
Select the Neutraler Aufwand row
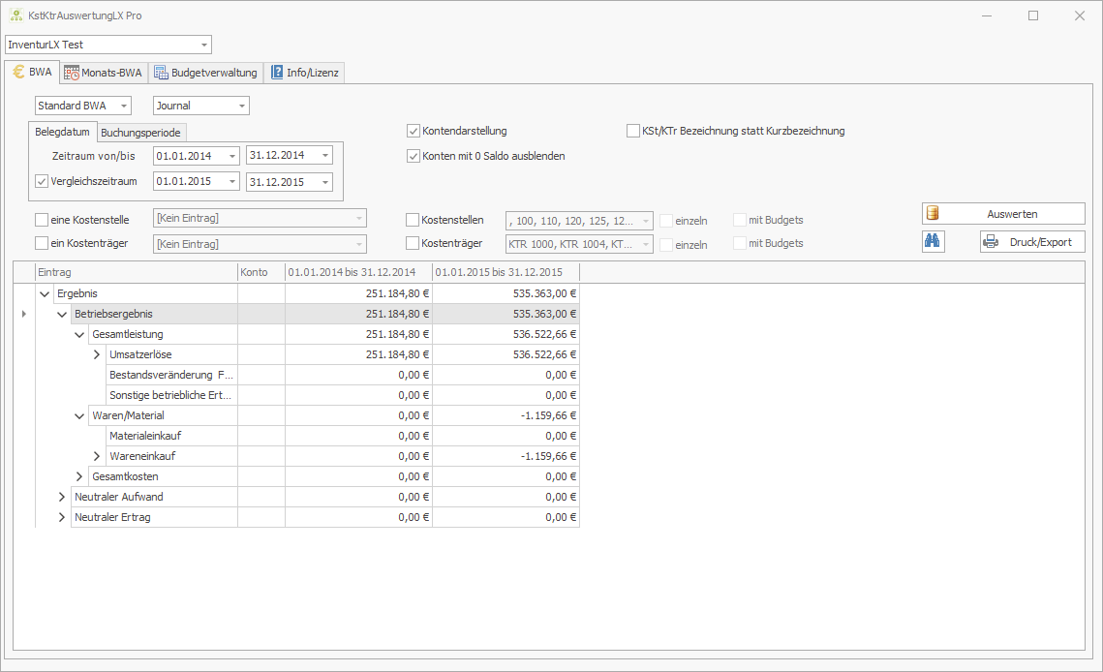coord(118,497)
